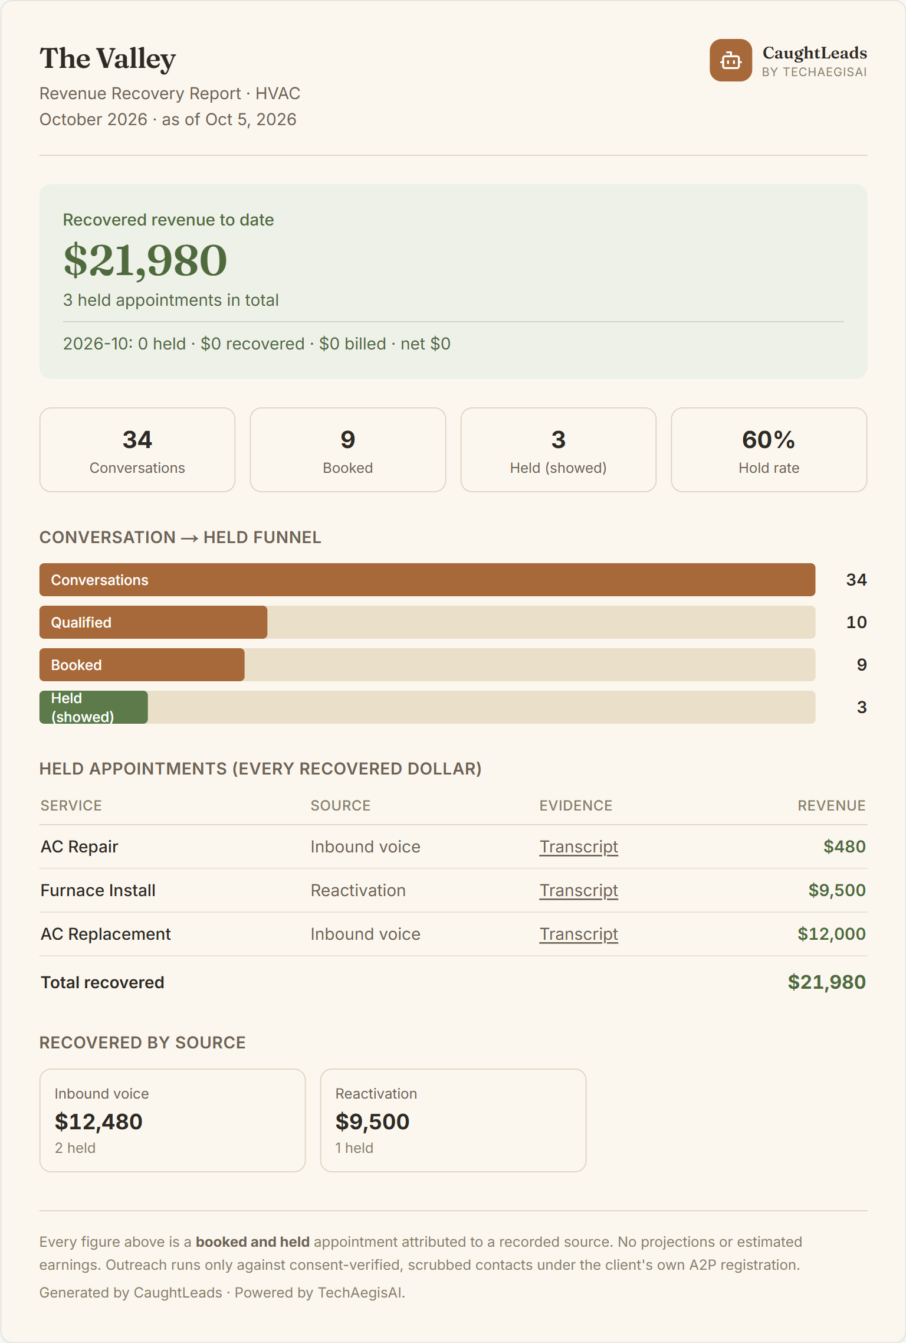
Task: Select the 9 Booked stat card
Action: coord(348,450)
